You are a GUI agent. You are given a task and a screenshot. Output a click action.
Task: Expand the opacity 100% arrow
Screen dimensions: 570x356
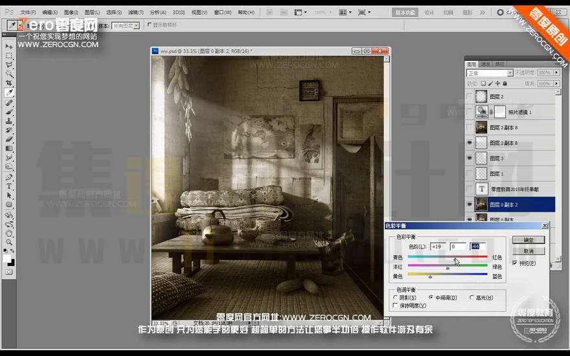pyautogui.click(x=556, y=72)
